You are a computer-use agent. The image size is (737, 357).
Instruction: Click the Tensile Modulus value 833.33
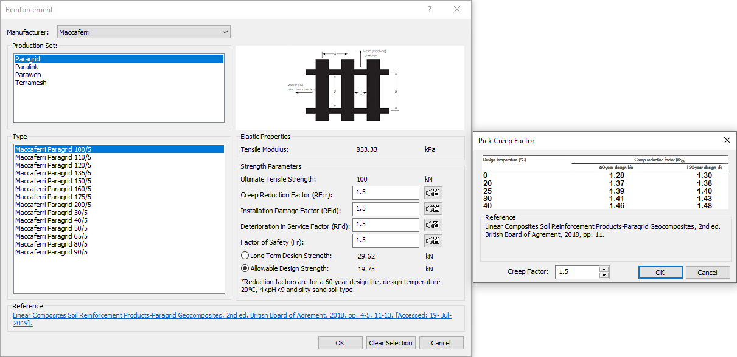(x=367, y=149)
